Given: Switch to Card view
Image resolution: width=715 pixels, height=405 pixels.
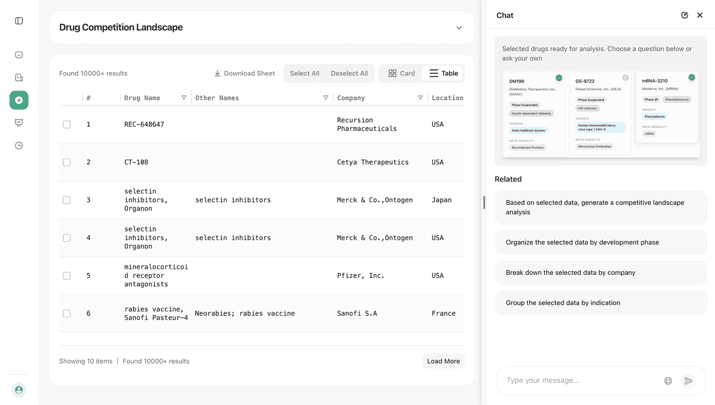Looking at the screenshot, I should 402,73.
